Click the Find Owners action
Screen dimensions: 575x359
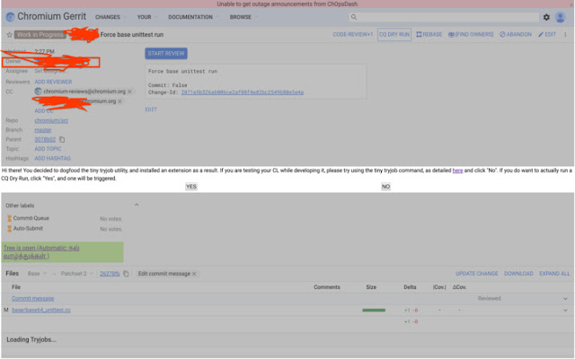click(471, 34)
